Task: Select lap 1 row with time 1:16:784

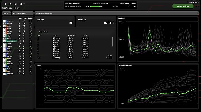Action: (74, 38)
